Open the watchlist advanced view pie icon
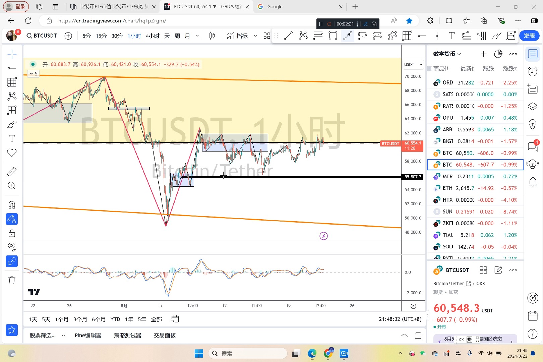The height and width of the screenshot is (362, 543). (x=498, y=54)
